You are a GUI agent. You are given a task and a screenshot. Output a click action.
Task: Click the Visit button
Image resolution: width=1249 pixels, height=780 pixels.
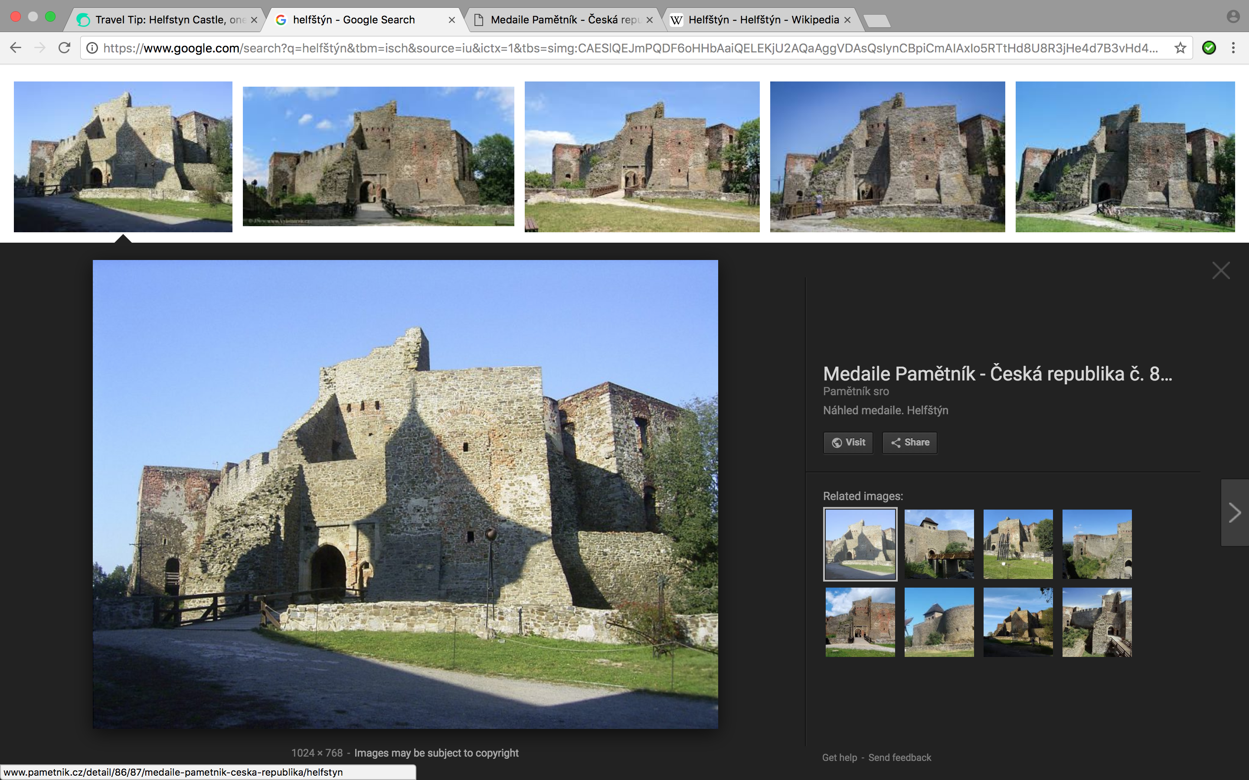point(848,442)
